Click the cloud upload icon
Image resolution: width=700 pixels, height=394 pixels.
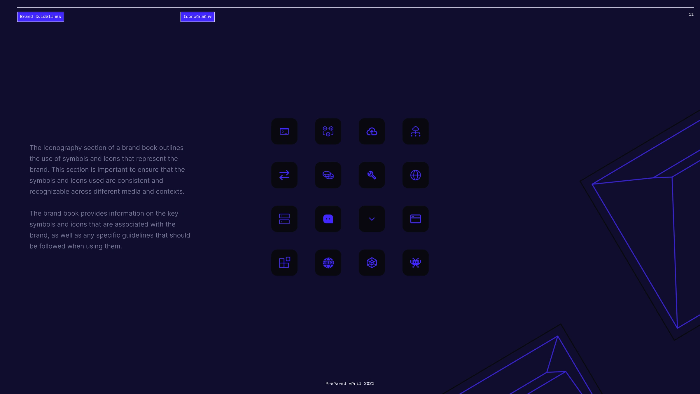point(372,131)
